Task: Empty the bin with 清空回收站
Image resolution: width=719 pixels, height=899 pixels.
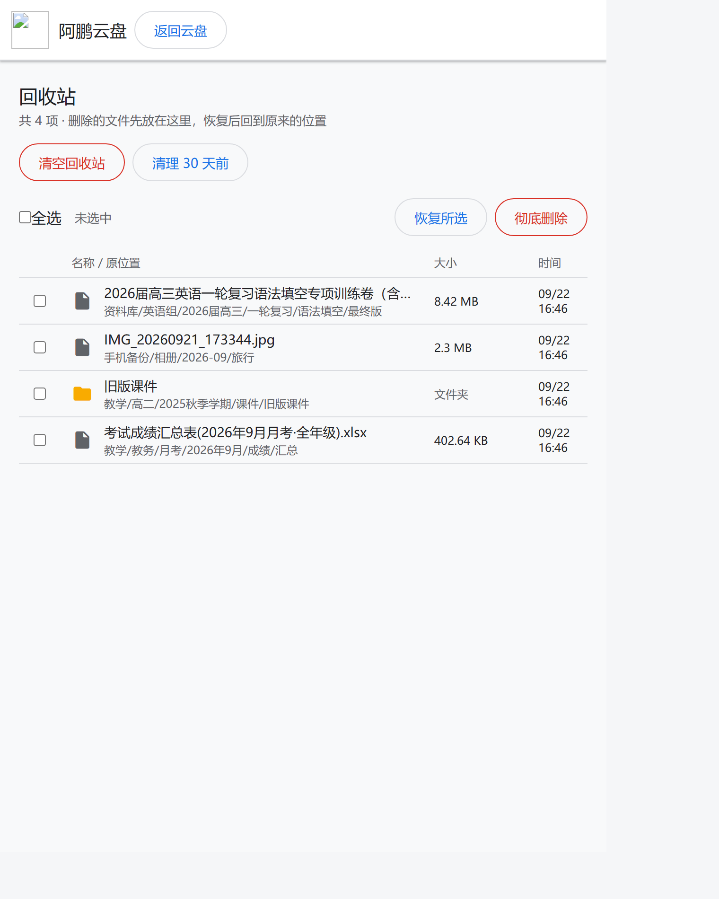Action: [x=72, y=162]
